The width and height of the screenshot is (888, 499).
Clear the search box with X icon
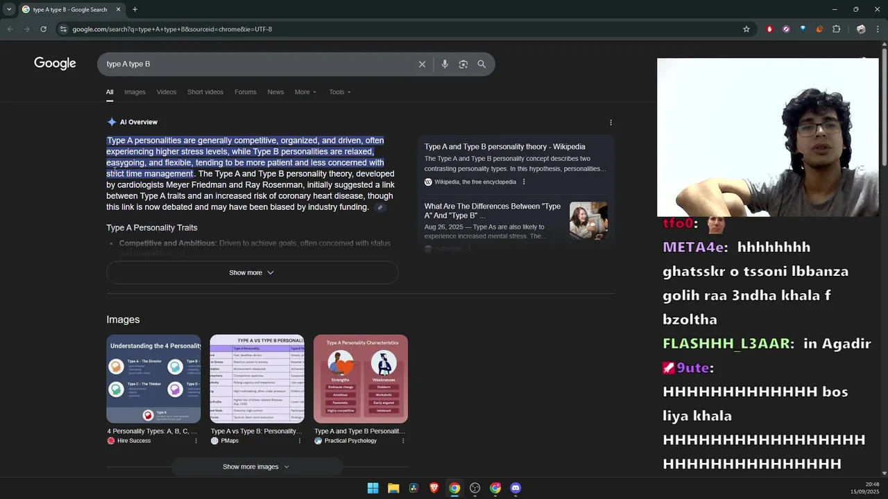coord(422,64)
